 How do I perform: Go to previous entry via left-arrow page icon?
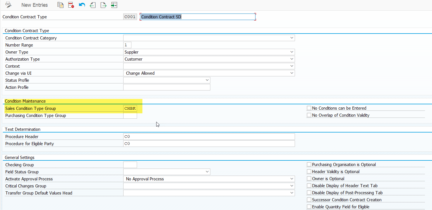point(92,5)
